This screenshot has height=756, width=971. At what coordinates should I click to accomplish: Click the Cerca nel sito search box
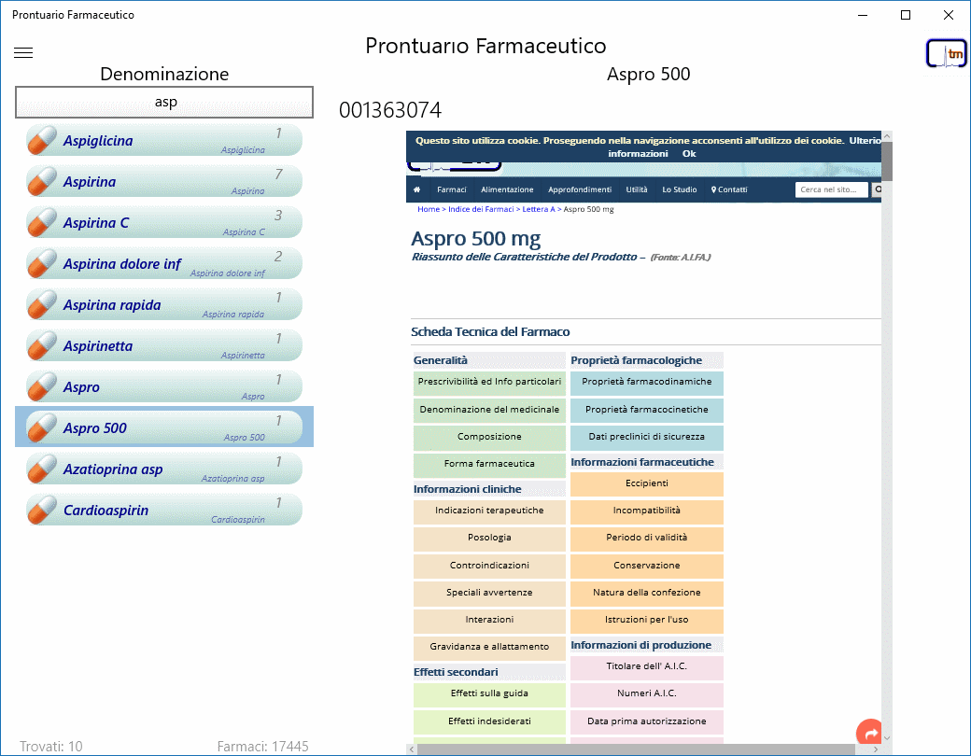(832, 189)
